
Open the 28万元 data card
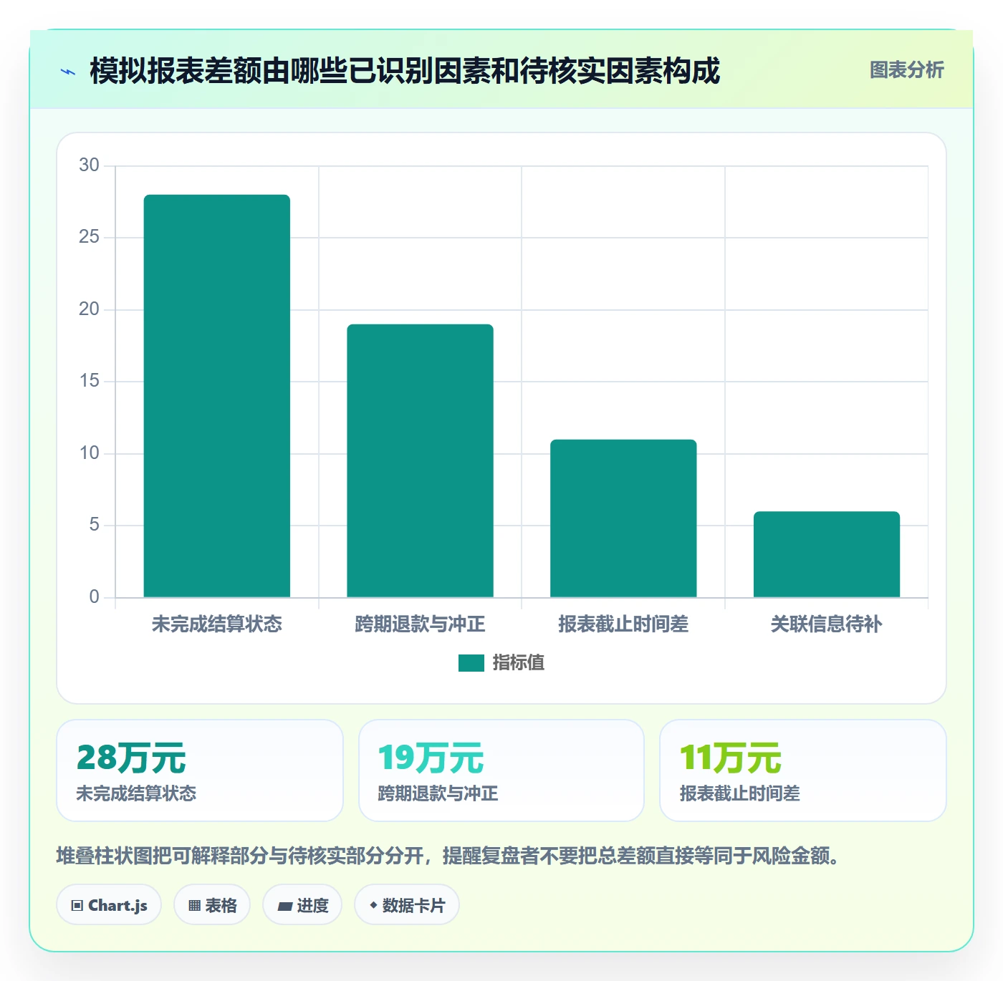(x=200, y=770)
